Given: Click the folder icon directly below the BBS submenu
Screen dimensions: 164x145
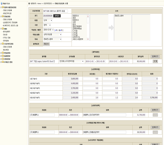Looking at the screenshot, I should click(x=3, y=44).
